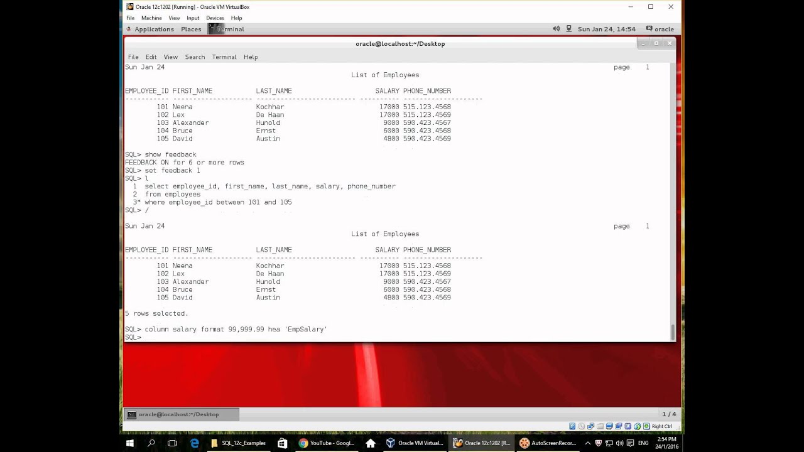Click the oracle@localhost taskbar window button

pyautogui.click(x=182, y=414)
